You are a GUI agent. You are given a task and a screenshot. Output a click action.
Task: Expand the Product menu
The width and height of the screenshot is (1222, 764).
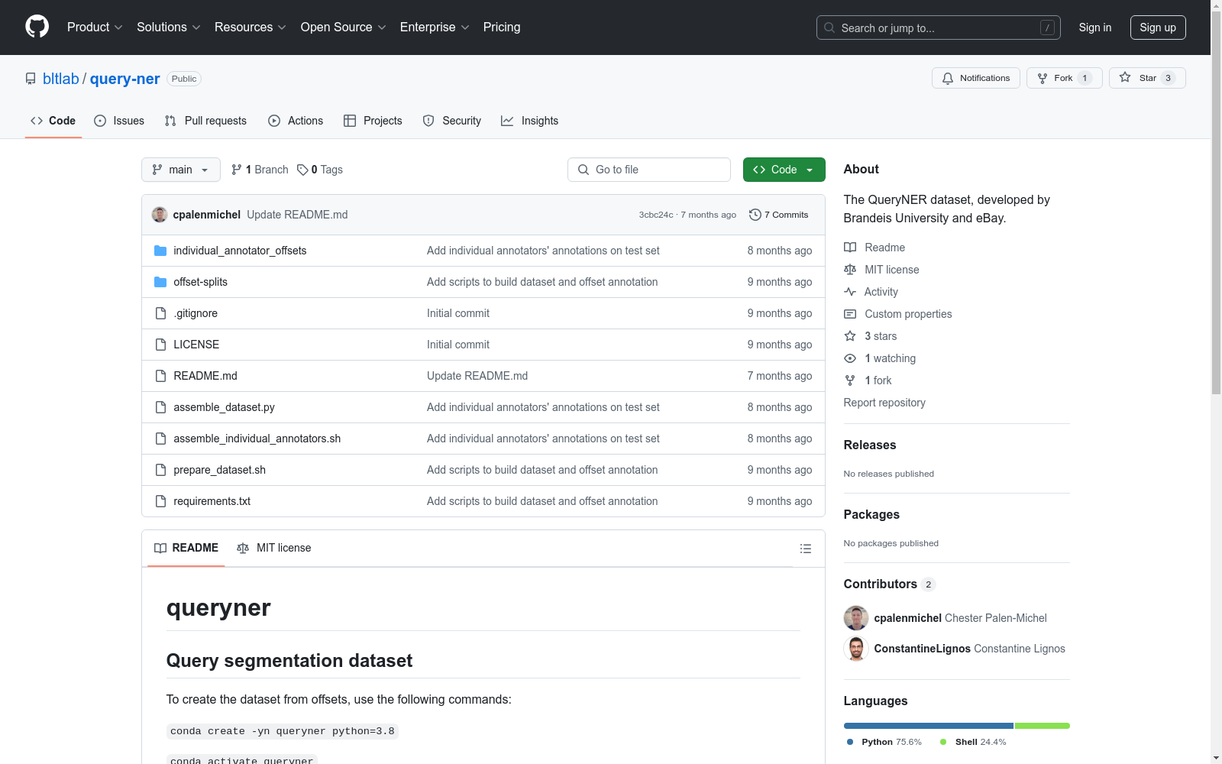coord(95,28)
